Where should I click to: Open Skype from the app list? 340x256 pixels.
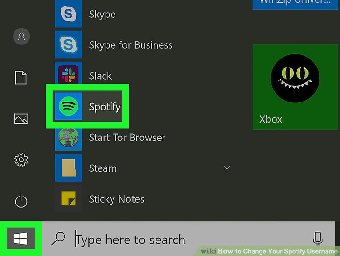tap(68, 14)
